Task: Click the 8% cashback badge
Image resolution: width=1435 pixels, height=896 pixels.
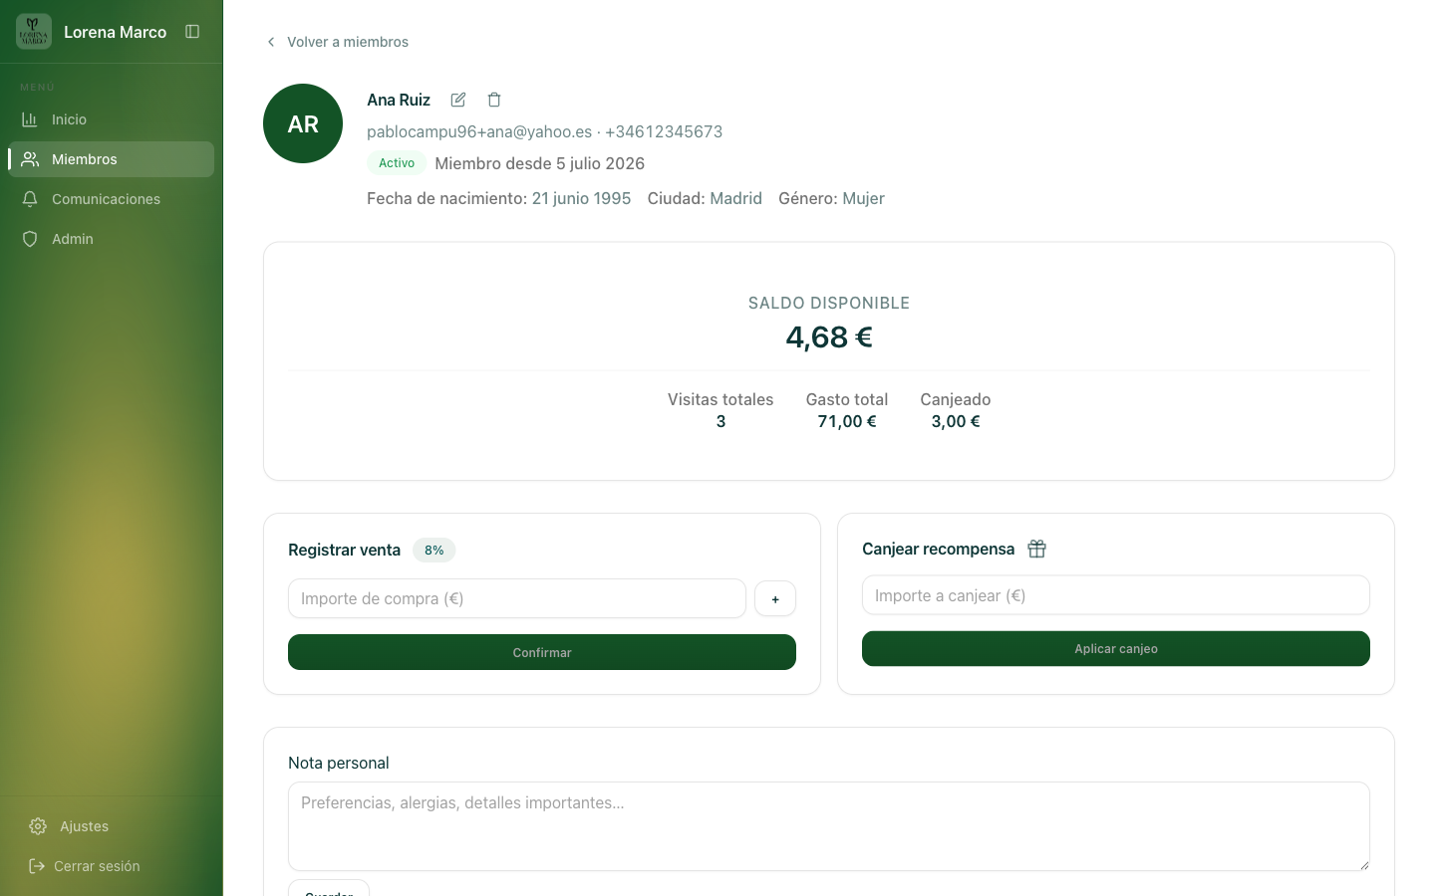Action: point(434,550)
